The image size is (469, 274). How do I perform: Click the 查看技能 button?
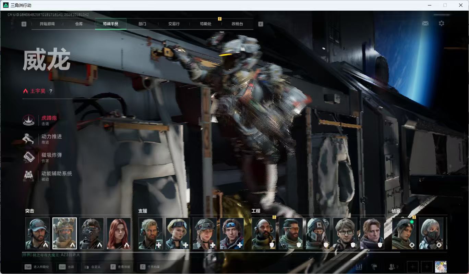click(120, 266)
